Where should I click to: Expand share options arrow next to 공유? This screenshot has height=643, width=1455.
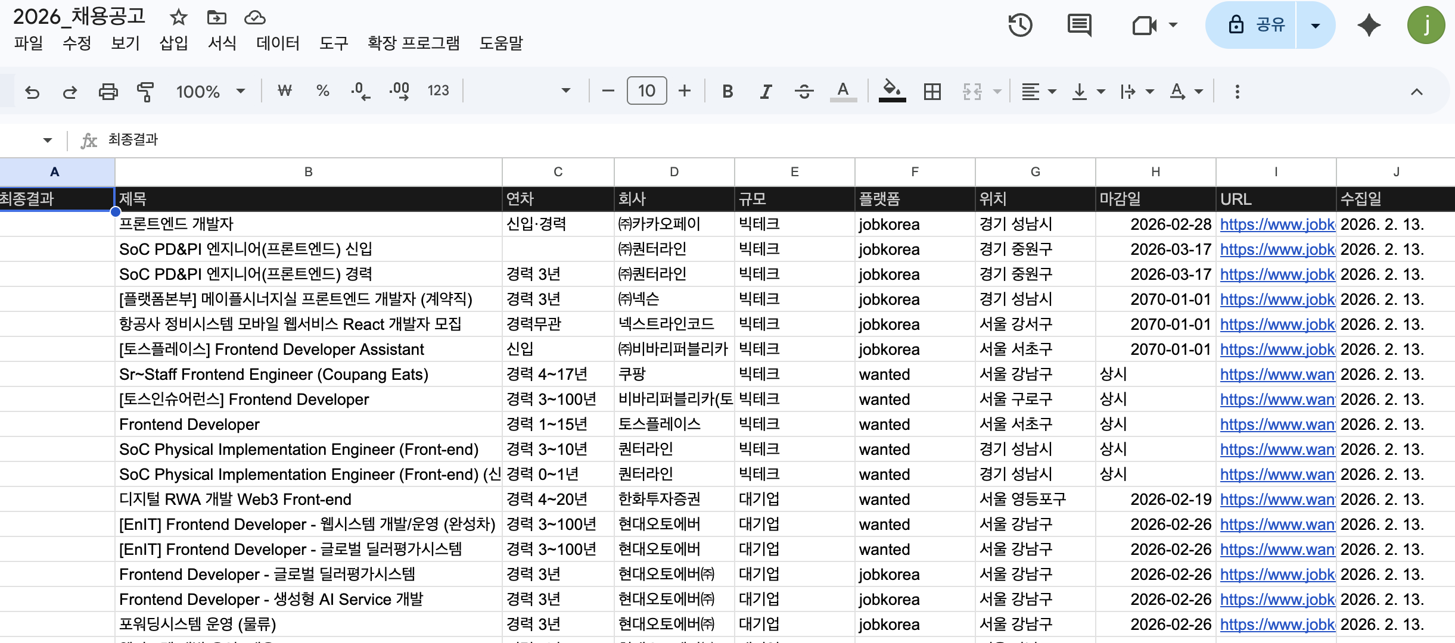tap(1316, 25)
